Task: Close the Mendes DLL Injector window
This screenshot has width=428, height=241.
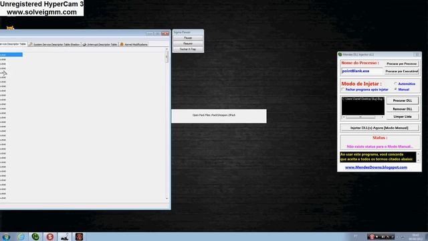Action: pyautogui.click(x=417, y=55)
